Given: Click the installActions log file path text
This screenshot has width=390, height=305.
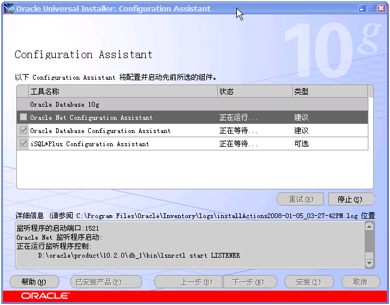Looking at the screenshot, I should pyautogui.click(x=217, y=216).
